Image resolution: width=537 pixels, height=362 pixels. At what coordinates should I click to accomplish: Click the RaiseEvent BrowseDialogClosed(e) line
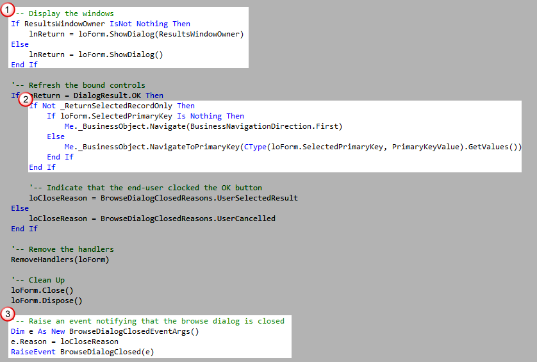(83, 352)
